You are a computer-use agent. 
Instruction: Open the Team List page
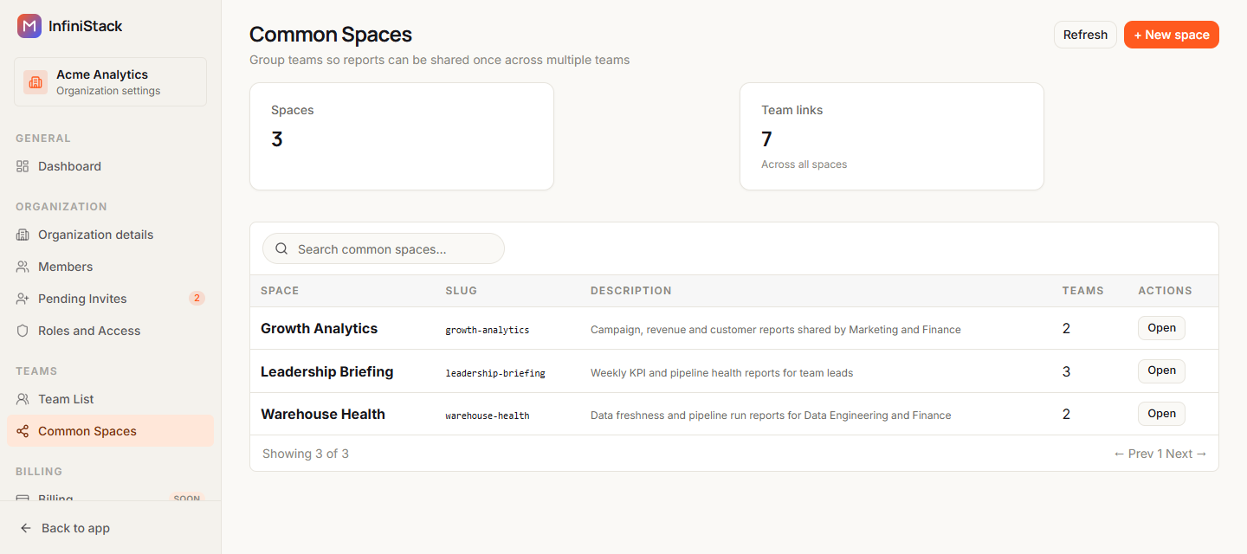110,399
